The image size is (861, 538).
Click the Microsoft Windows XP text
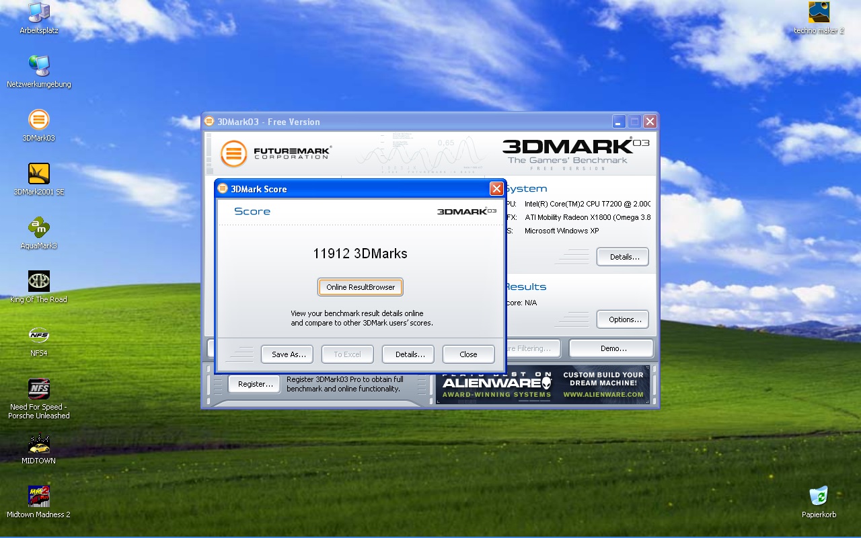[x=562, y=231]
